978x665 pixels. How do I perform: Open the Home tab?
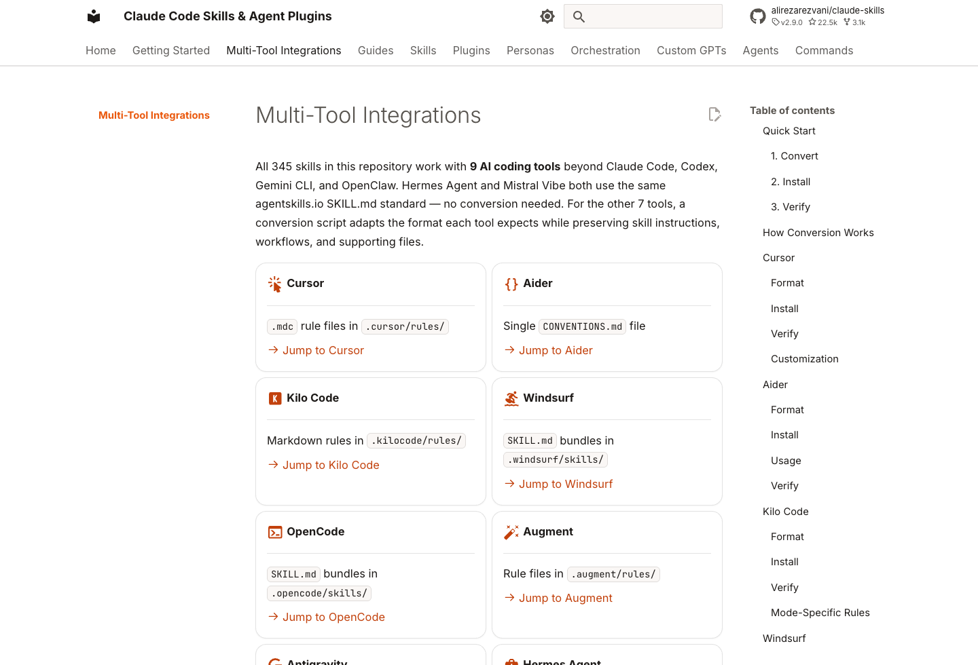tap(101, 50)
